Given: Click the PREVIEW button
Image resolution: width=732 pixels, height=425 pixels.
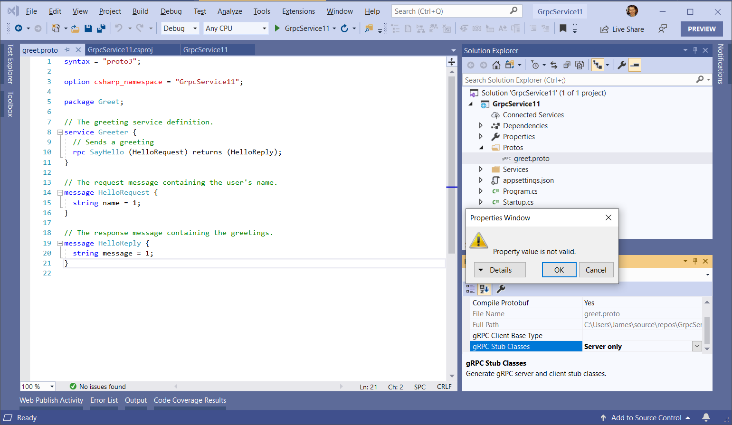Looking at the screenshot, I should click(x=702, y=28).
